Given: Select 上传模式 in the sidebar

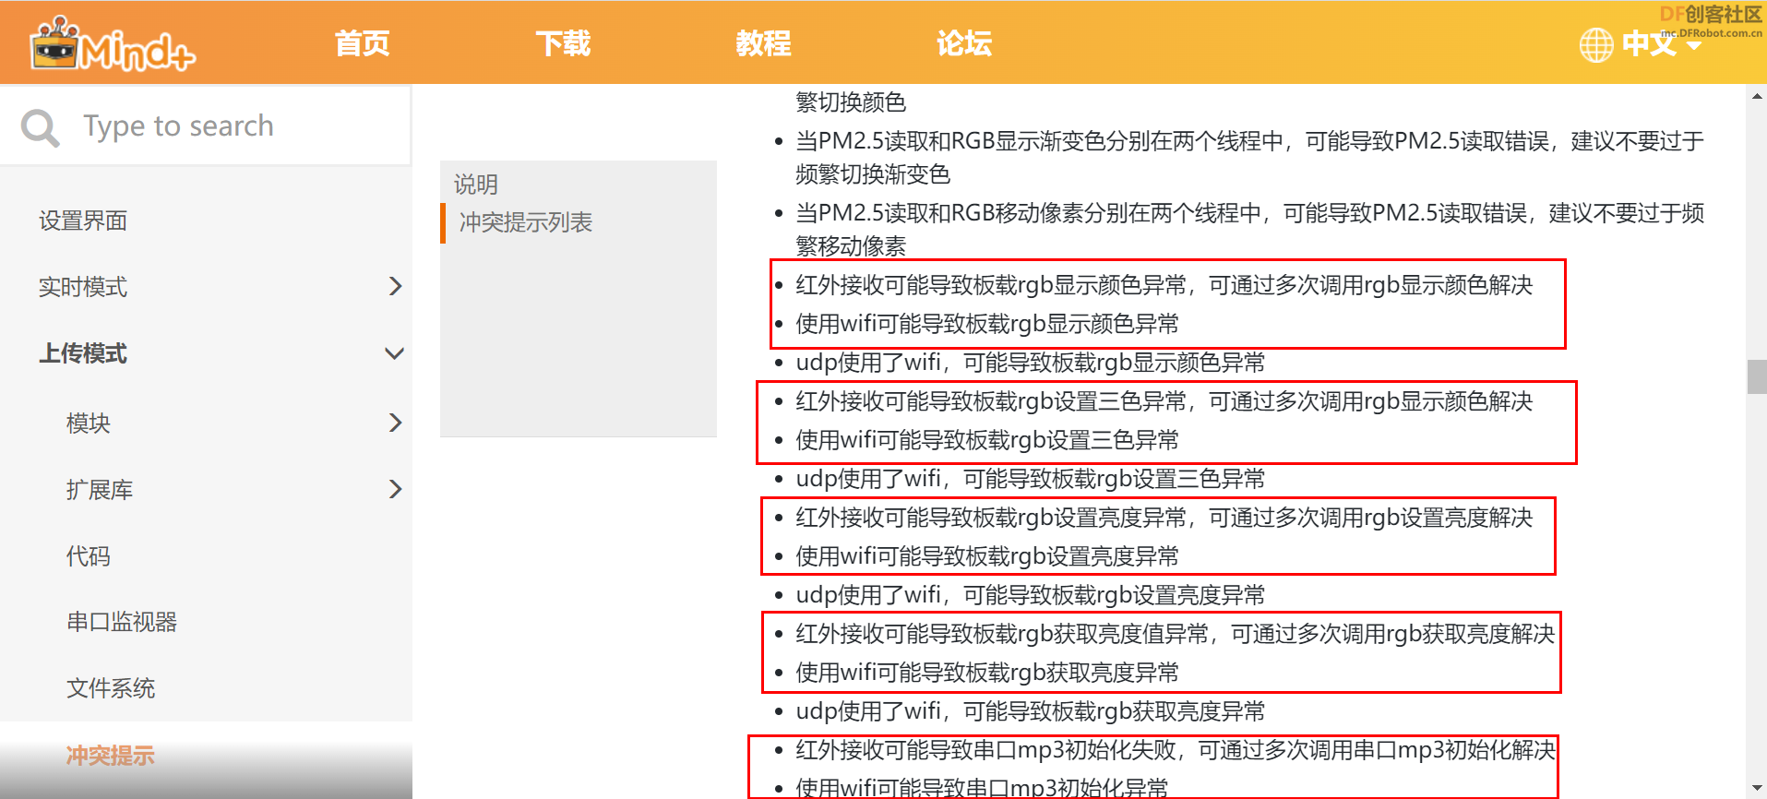Looking at the screenshot, I should click(83, 353).
